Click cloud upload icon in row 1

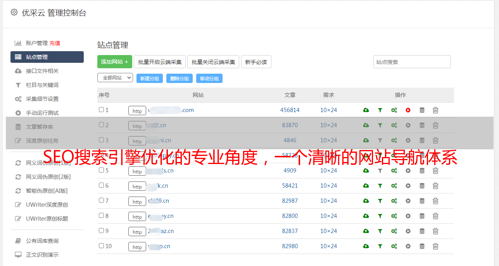(x=366, y=110)
